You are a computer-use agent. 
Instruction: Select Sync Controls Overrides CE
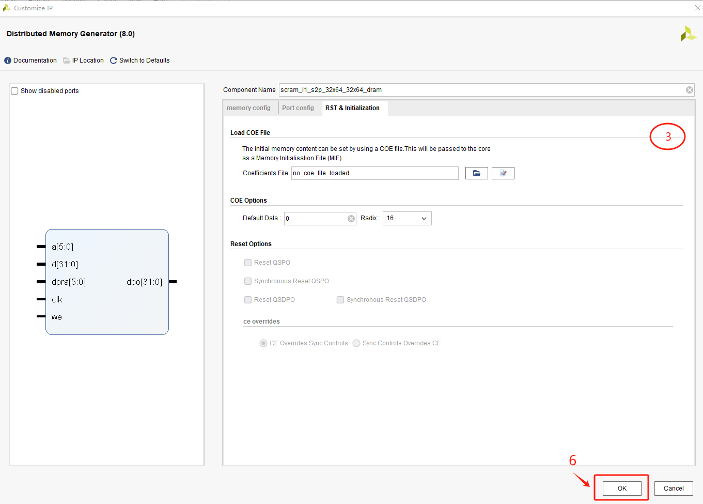pos(356,343)
